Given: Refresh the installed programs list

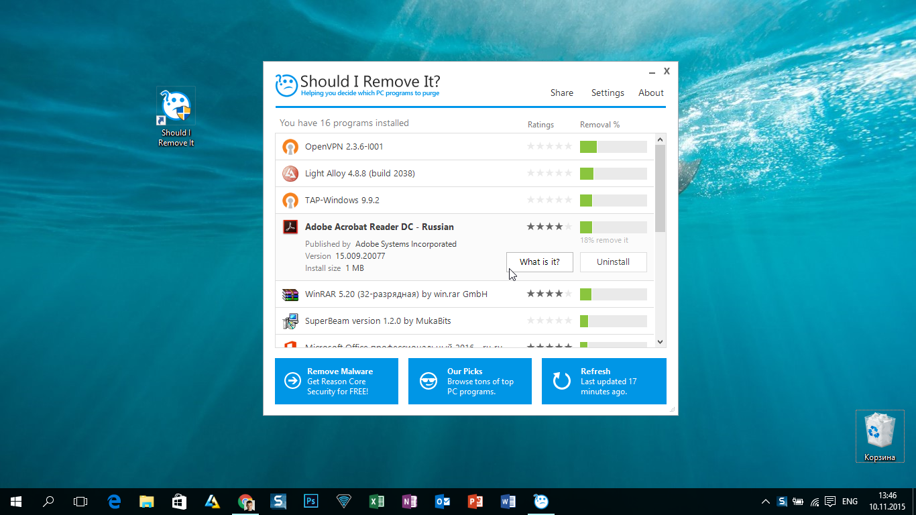Looking at the screenshot, I should point(604,382).
